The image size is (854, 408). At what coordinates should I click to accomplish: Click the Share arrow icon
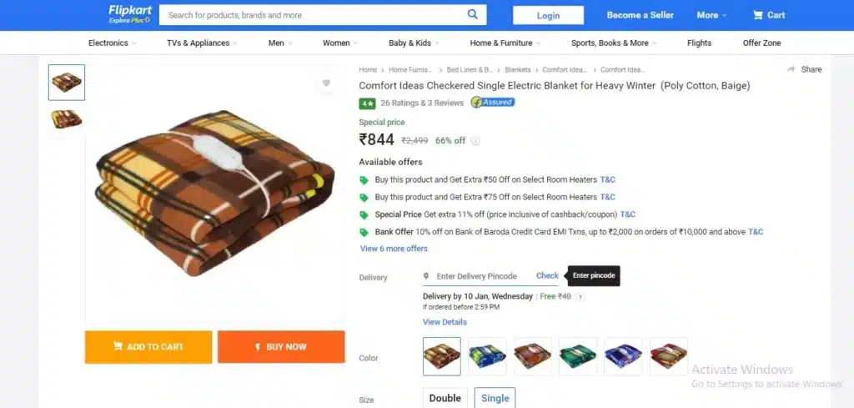[791, 69]
